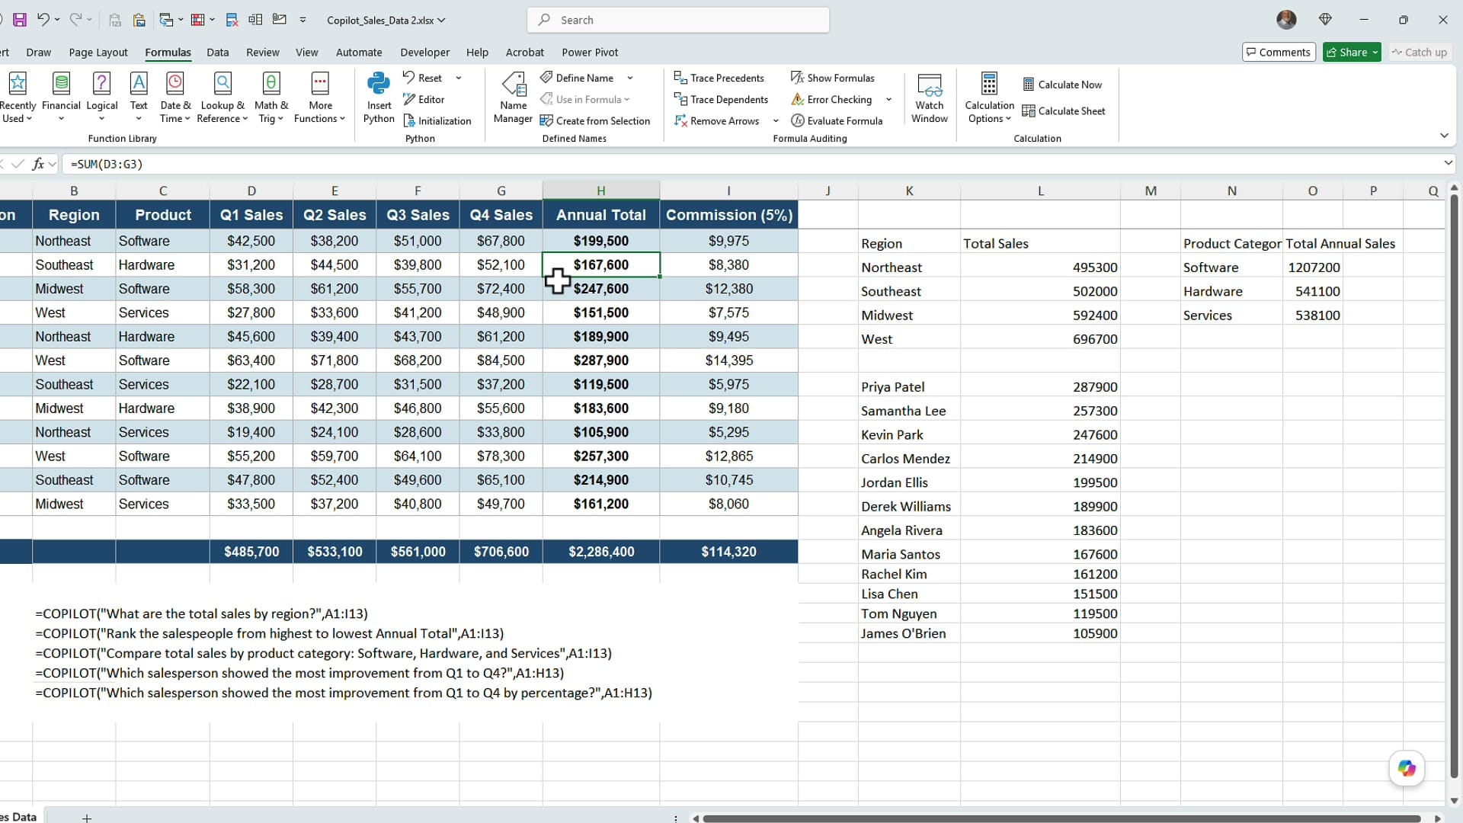1463x823 pixels.
Task: Open Lookup & Reference functions
Action: [x=222, y=97]
